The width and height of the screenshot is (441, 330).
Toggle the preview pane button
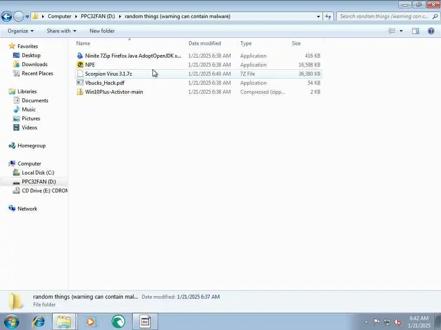[416, 31]
